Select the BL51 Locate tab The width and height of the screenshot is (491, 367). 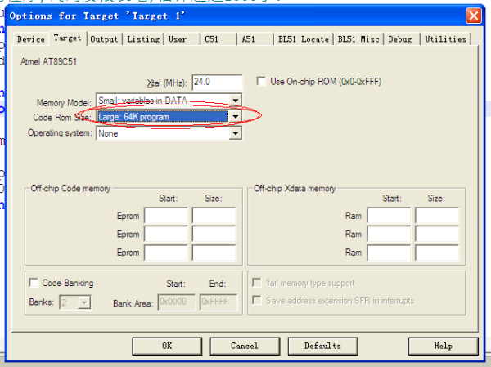coord(303,39)
